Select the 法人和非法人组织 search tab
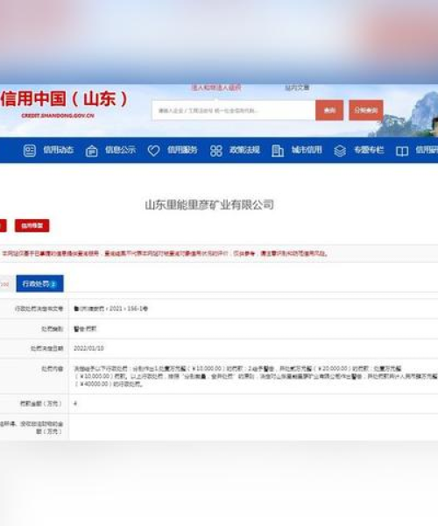438x526 pixels. click(x=216, y=88)
